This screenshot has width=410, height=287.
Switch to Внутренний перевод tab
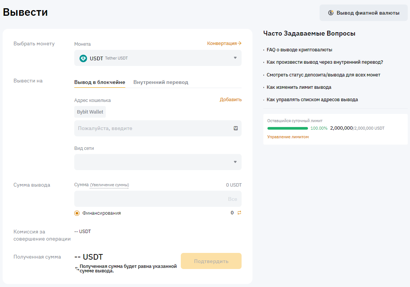point(161,82)
